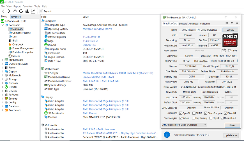Open GPU-Z hamburger menu icon
The height and width of the screenshot is (141, 244).
[237, 23]
